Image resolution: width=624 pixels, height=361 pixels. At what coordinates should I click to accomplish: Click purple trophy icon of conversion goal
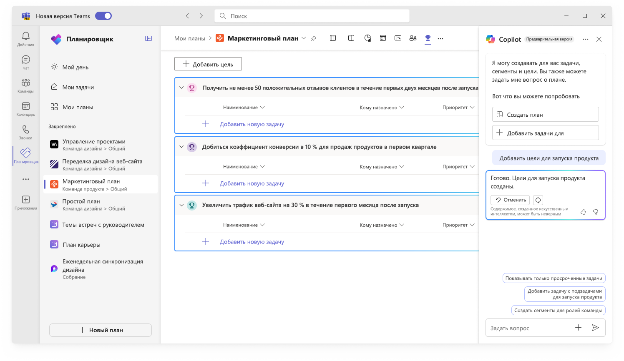(x=192, y=147)
